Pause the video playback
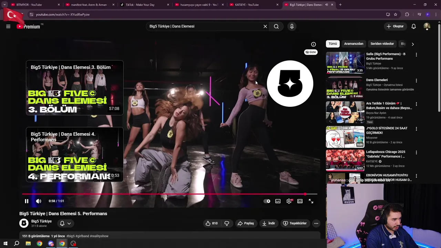 tap(27, 201)
